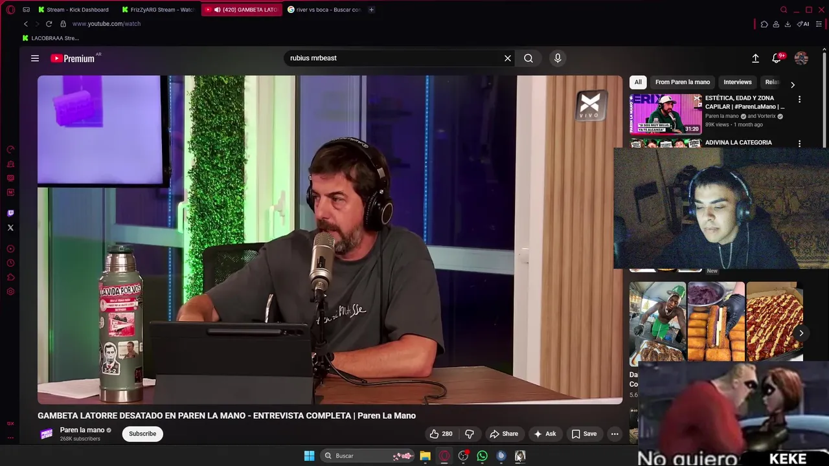Open the ESTÉTICA, EDAD Y ZONA CAPILAR title
Screen dimensions: 829x466
pos(745,102)
